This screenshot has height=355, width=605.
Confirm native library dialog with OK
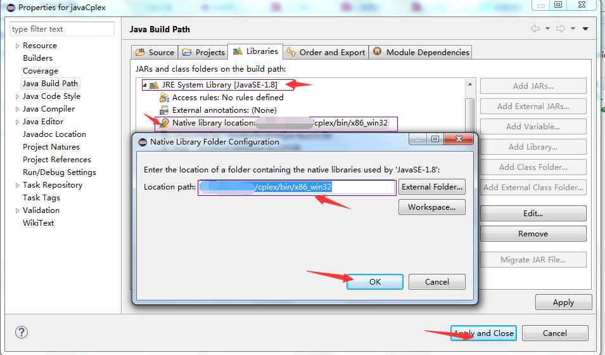coord(374,282)
